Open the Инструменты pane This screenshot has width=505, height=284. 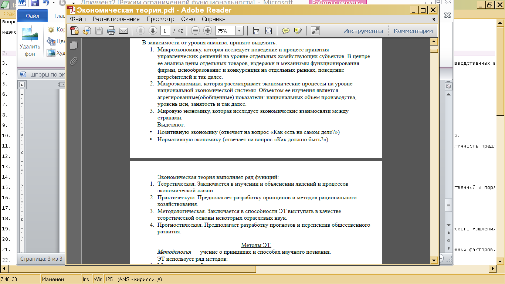(363, 31)
